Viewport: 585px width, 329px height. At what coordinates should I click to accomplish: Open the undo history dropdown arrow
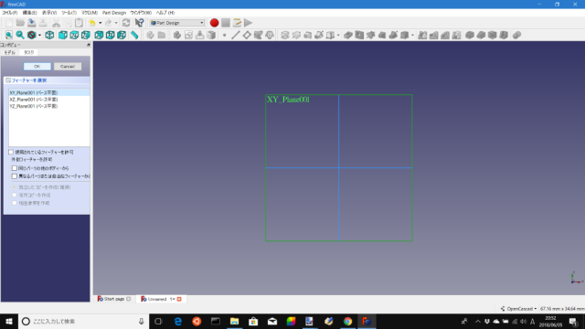pos(100,23)
